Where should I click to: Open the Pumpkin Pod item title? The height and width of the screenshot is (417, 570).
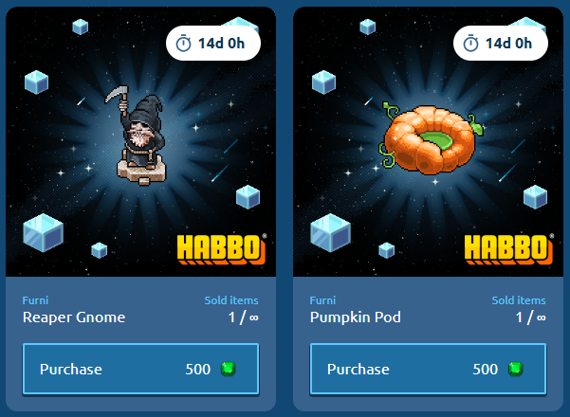355,317
